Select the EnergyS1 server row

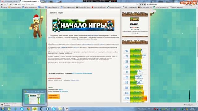tap(135, 77)
